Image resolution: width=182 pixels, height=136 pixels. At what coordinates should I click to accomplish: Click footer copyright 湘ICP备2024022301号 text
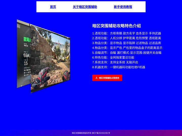(101, 133)
